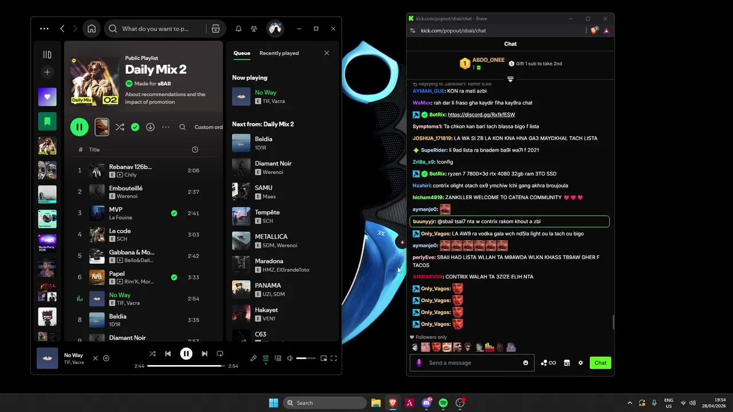Click purple microphone icon in chat input
Viewport: 733px width, 412px height.
tap(419, 363)
